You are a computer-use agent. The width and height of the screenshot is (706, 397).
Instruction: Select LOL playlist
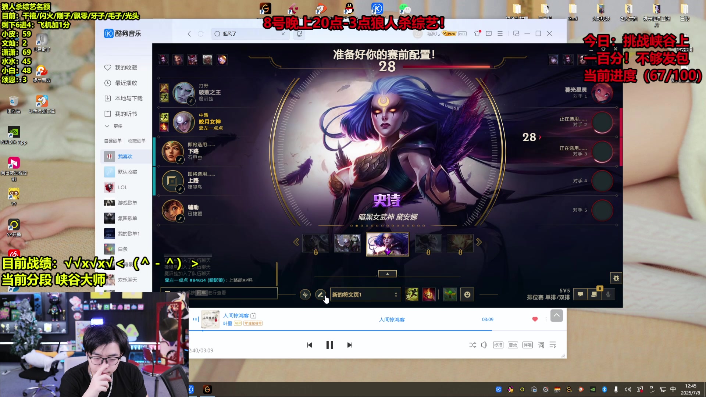coord(126,187)
